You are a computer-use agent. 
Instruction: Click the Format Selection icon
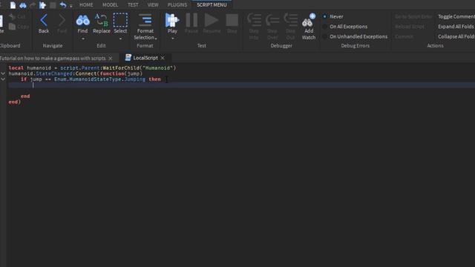[x=145, y=20]
